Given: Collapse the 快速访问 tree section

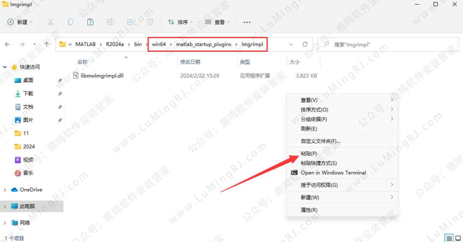Looking at the screenshot, I should click(5, 67).
